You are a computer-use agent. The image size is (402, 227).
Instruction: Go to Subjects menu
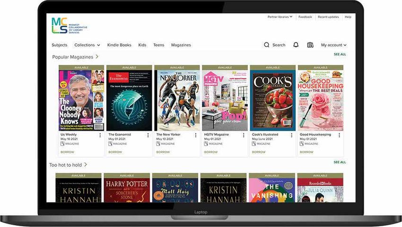click(x=60, y=45)
